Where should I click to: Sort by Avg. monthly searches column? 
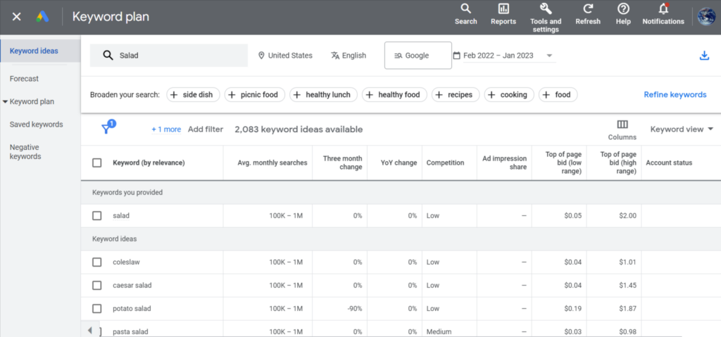click(x=272, y=163)
